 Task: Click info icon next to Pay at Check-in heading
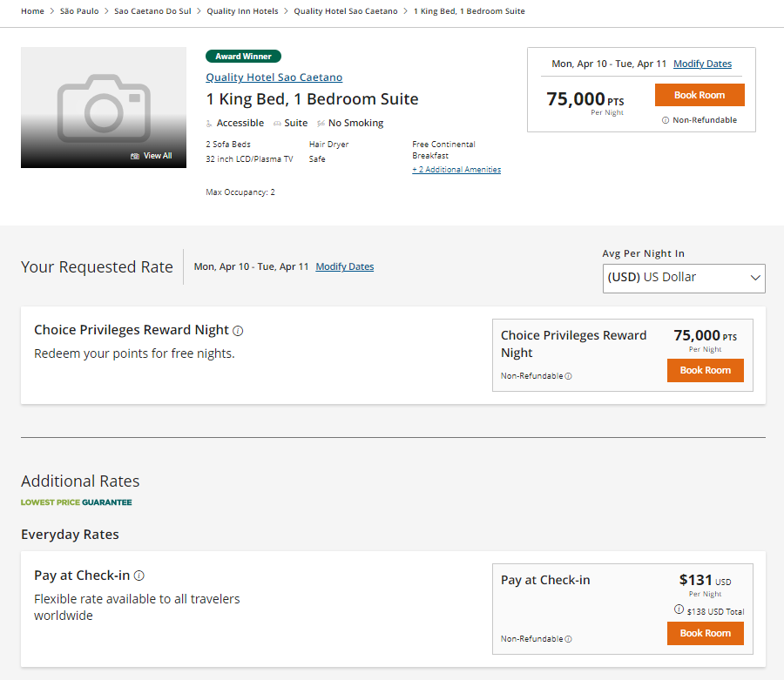tap(139, 576)
